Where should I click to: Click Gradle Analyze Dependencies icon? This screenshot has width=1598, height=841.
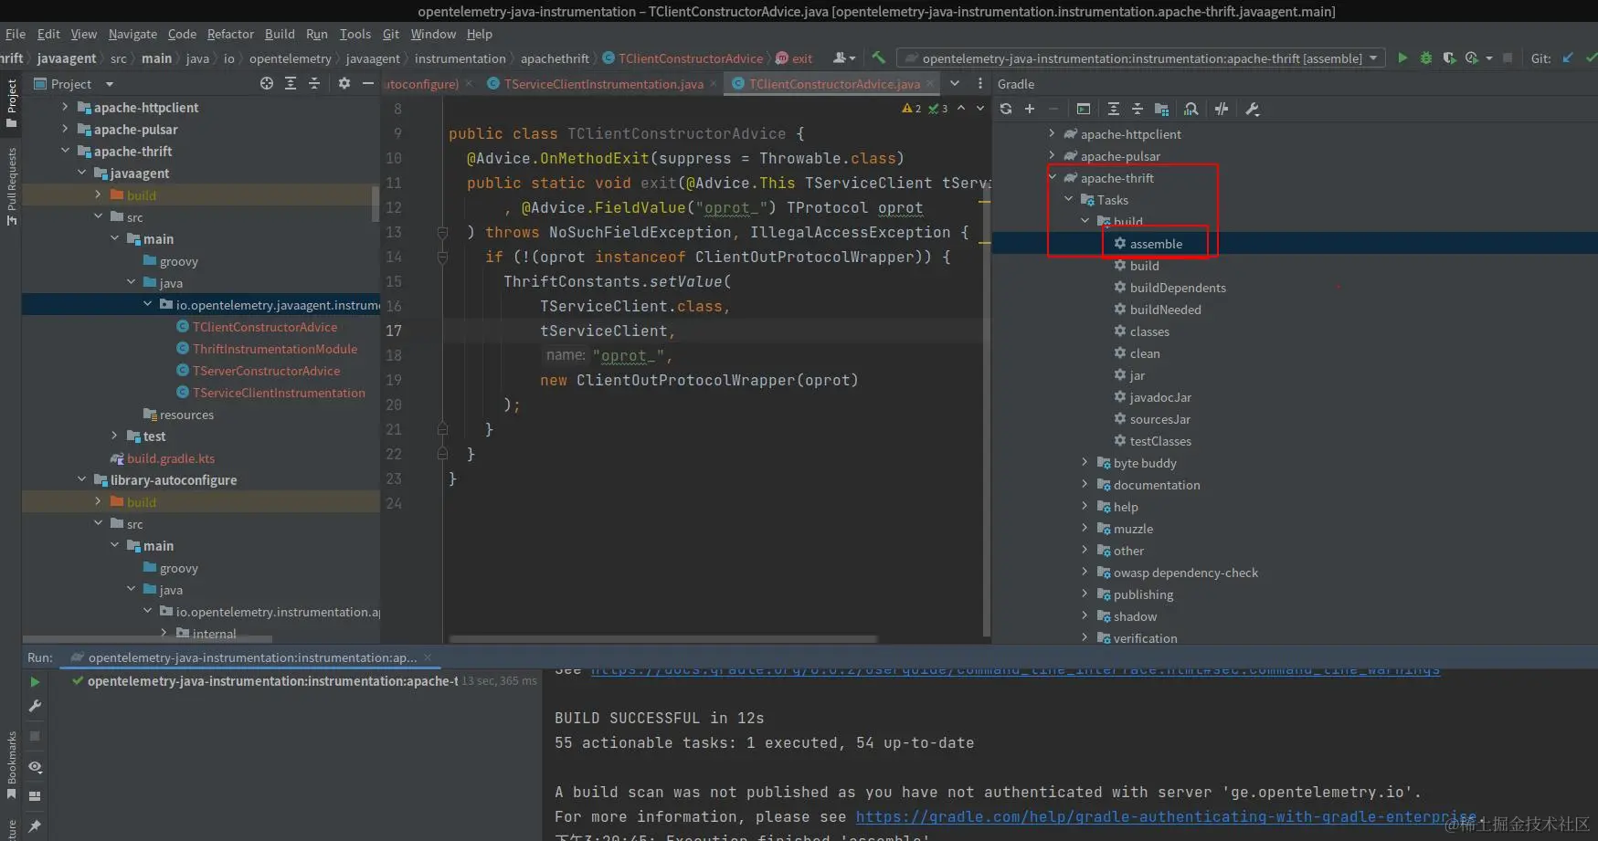point(1191,110)
